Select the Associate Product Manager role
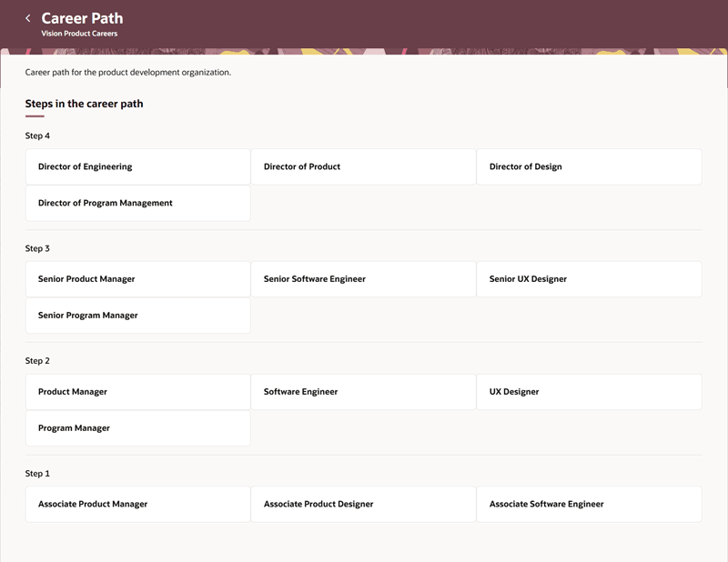This screenshot has width=728, height=562. pos(136,504)
